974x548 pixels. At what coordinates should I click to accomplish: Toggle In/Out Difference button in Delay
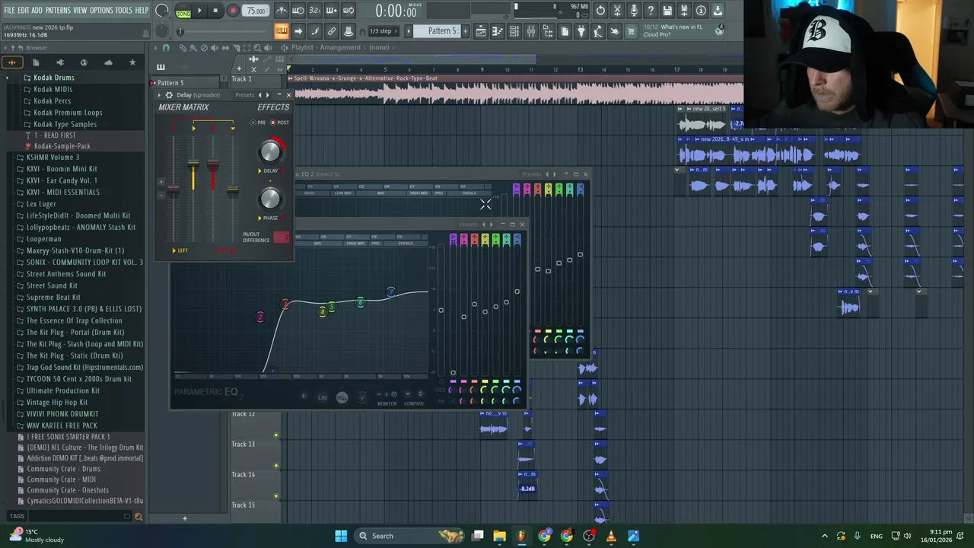click(281, 237)
